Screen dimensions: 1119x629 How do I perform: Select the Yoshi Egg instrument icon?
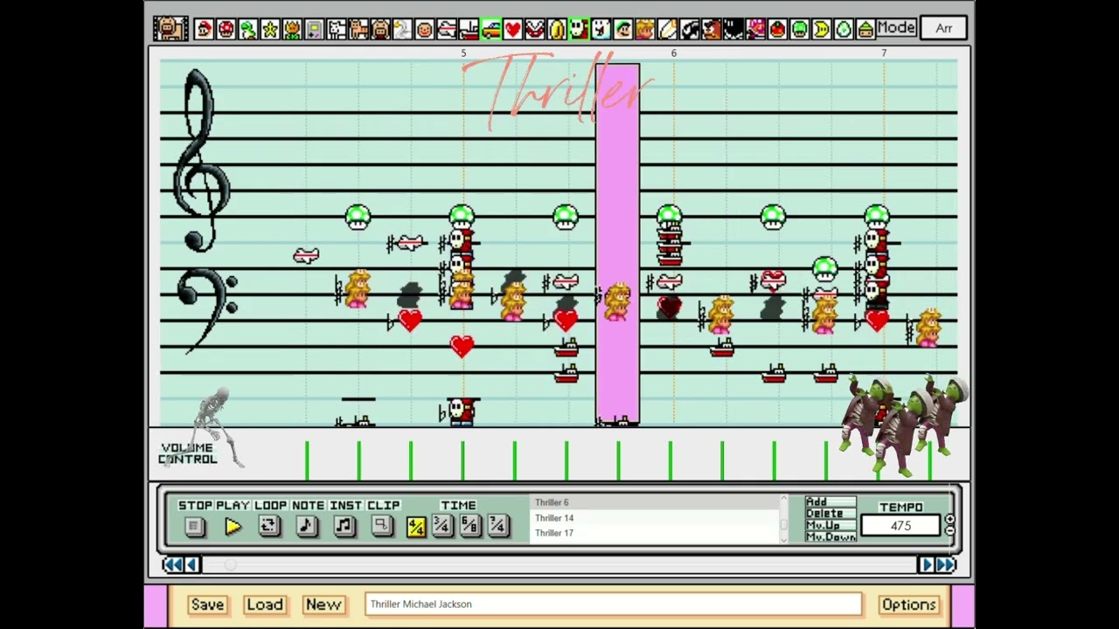click(x=844, y=29)
